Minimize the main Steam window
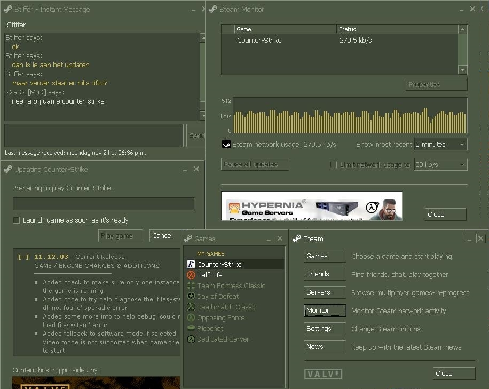The image size is (489, 389). (x=470, y=239)
